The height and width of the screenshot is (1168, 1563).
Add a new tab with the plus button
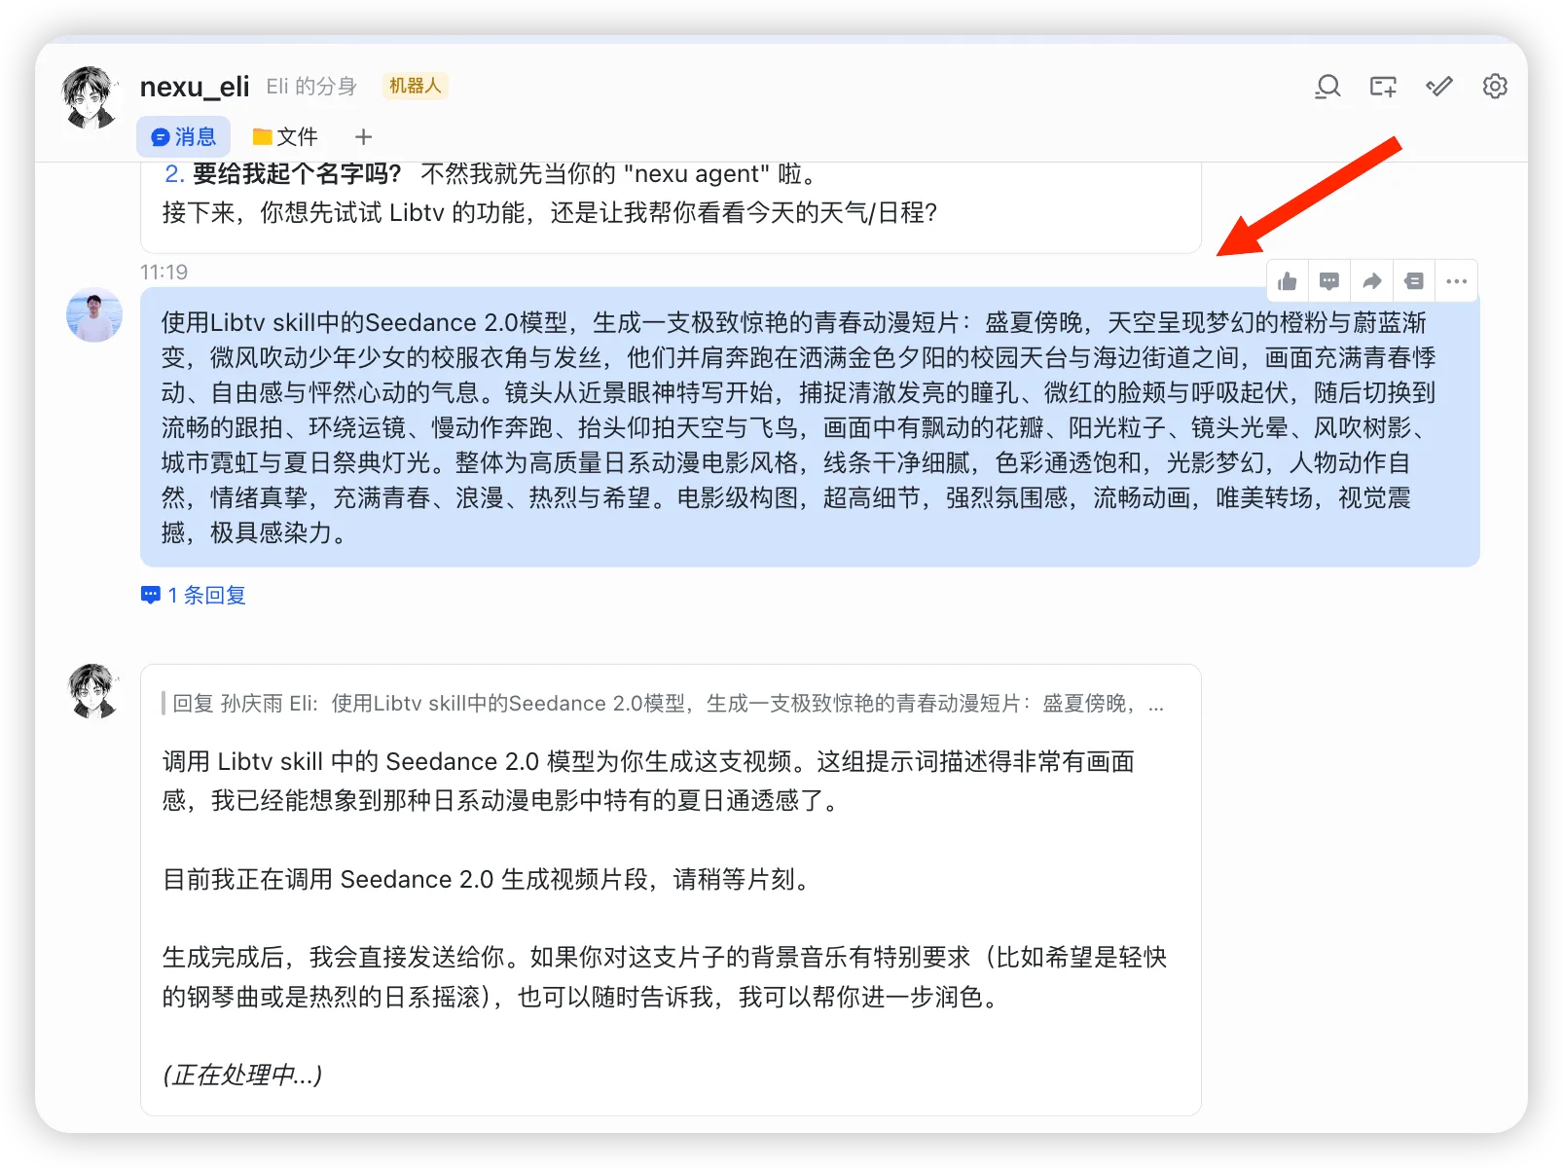coord(362,136)
